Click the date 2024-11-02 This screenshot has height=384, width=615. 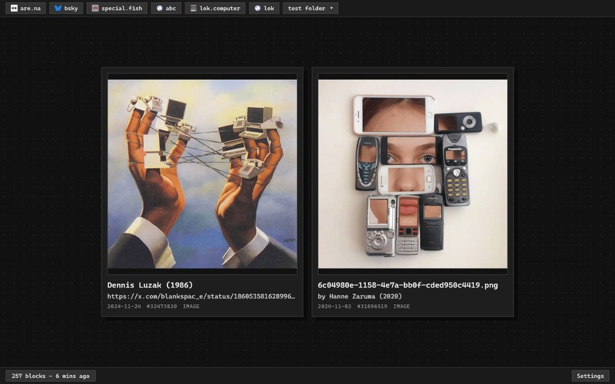click(334, 306)
